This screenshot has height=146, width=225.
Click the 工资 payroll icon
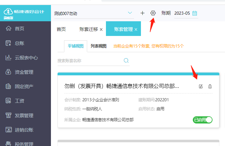click(x=8, y=101)
